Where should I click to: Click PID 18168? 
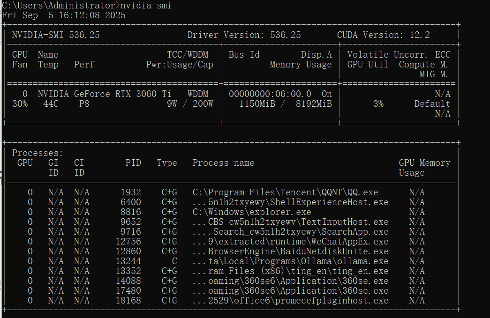(128, 301)
